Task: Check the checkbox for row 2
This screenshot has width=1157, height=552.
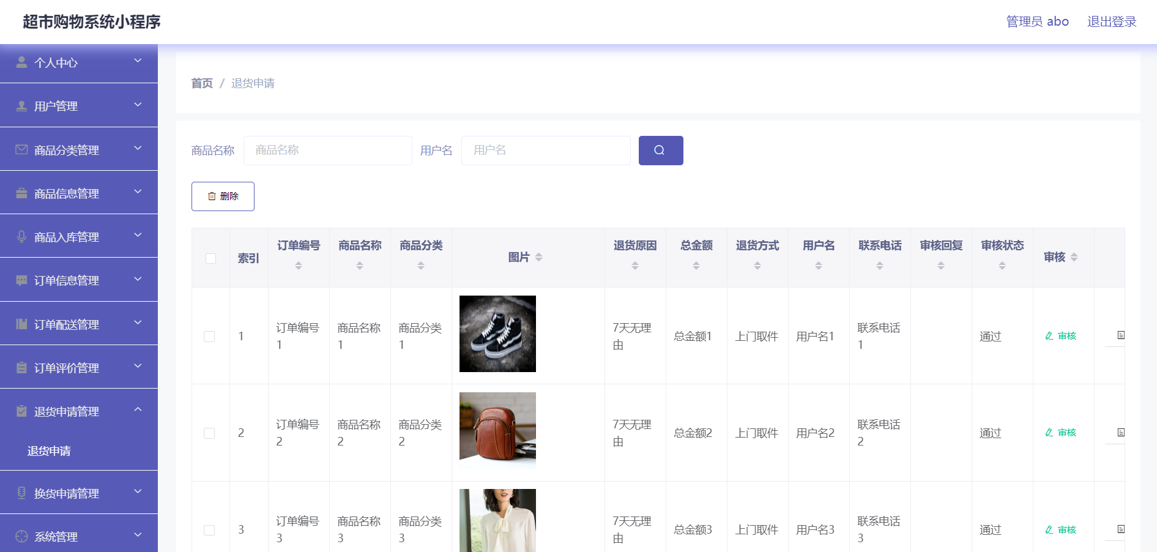Action: tap(209, 433)
